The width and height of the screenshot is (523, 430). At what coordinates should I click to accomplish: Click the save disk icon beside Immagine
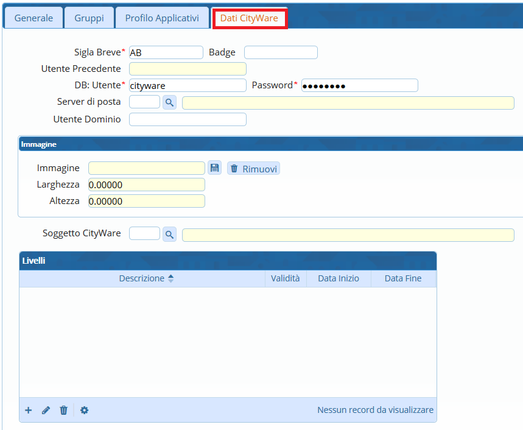214,168
